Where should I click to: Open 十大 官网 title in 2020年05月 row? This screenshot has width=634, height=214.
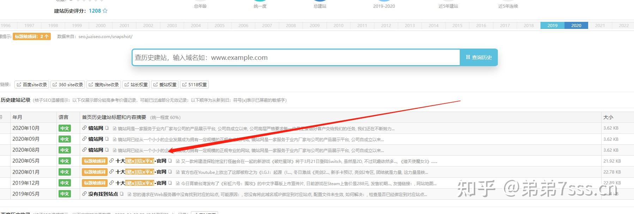pos(141,161)
